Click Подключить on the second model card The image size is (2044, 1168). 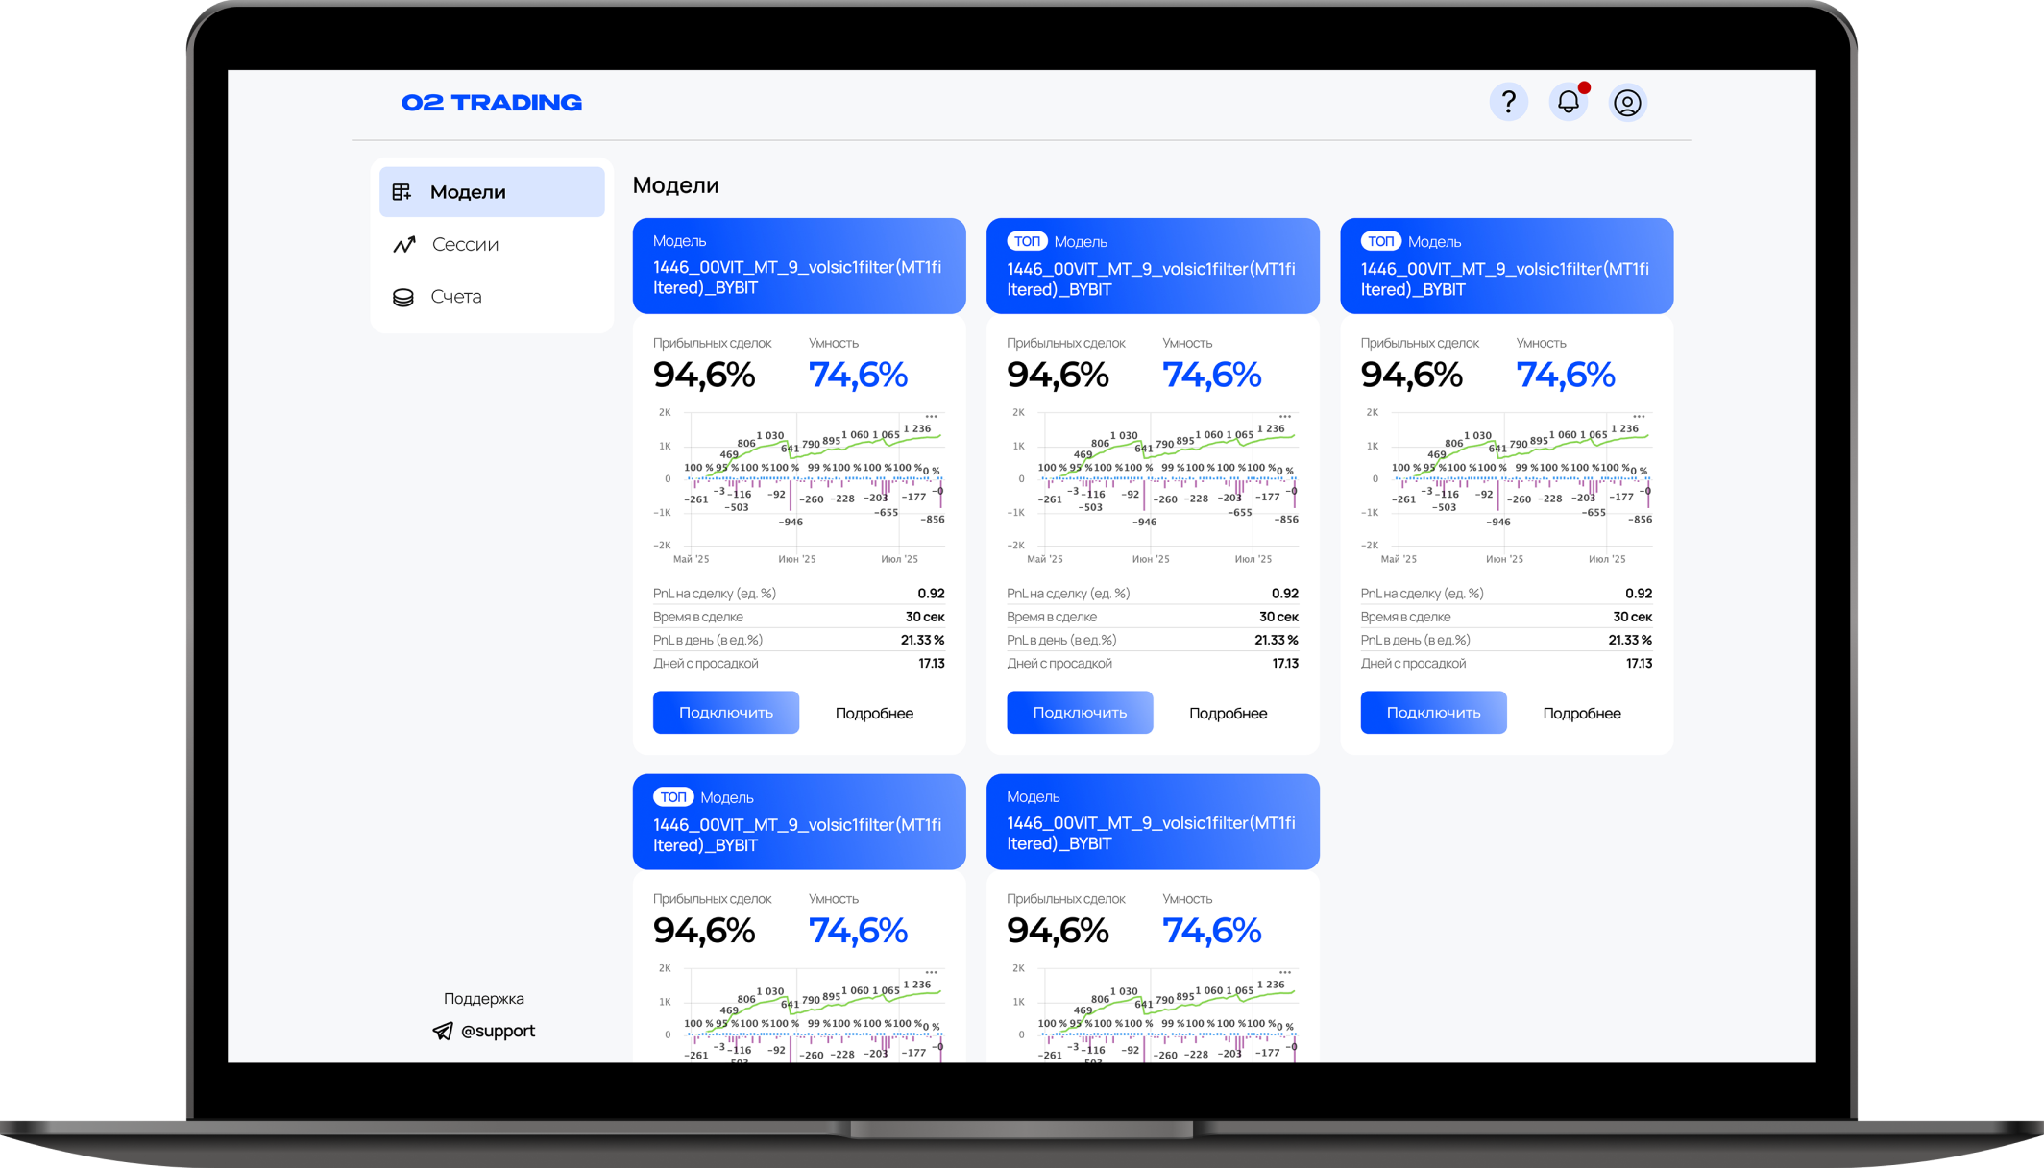coord(1080,713)
